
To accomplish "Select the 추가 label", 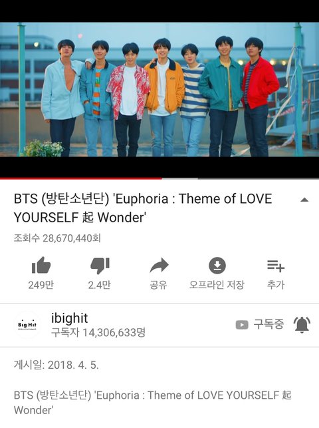I will 276,285.
